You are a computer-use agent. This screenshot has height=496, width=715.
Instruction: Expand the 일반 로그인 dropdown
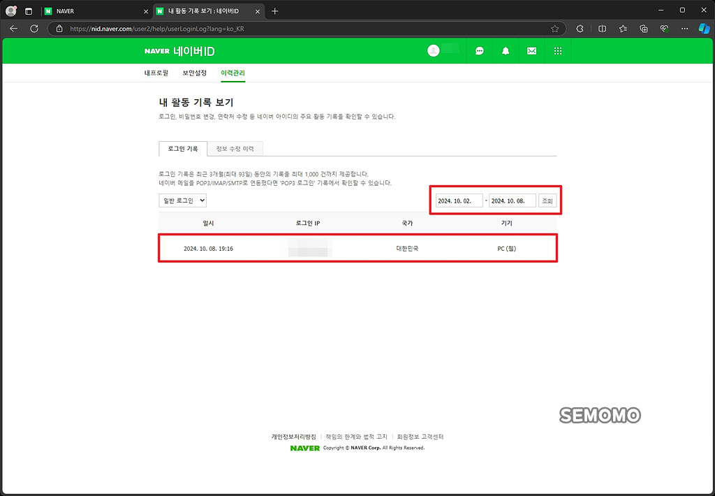[182, 200]
